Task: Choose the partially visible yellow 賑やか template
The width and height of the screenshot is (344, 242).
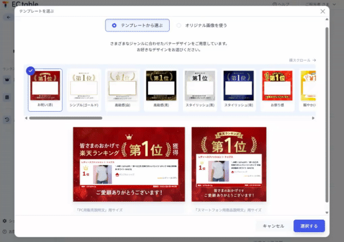Action: click(x=307, y=90)
